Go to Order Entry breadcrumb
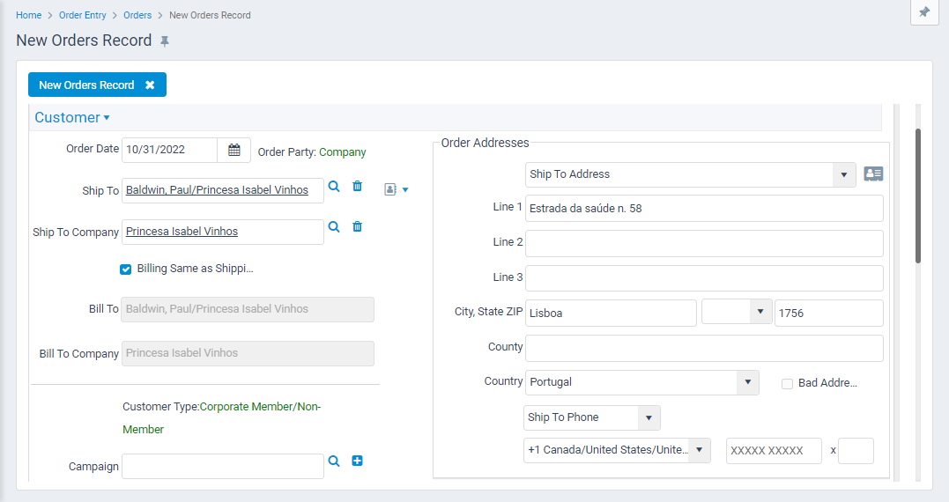The width and height of the screenshot is (949, 502). (x=82, y=15)
